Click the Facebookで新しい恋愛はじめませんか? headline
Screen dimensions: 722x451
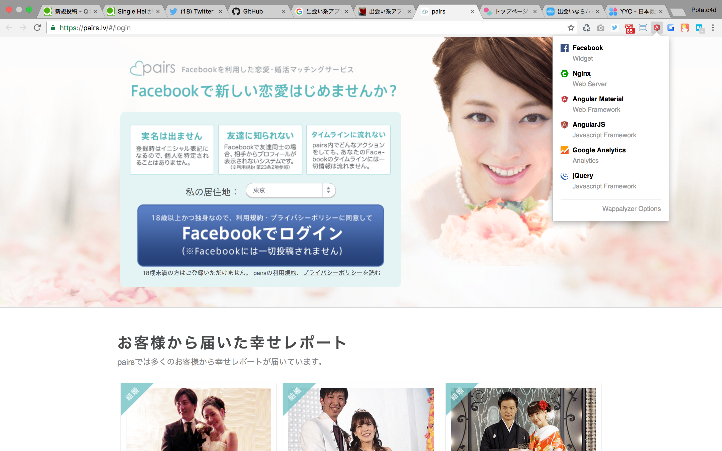tap(264, 91)
